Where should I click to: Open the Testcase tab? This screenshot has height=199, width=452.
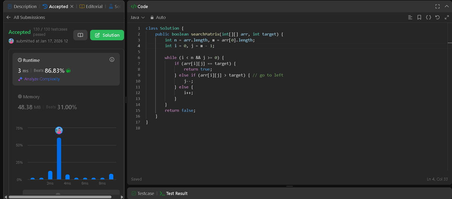click(143, 193)
